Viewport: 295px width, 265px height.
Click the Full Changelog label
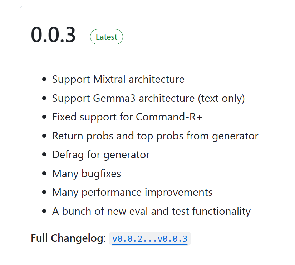tap(68, 238)
